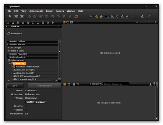
Task: Open the Library tool tab folder icon
Action: pyautogui.click(x=8, y=23)
